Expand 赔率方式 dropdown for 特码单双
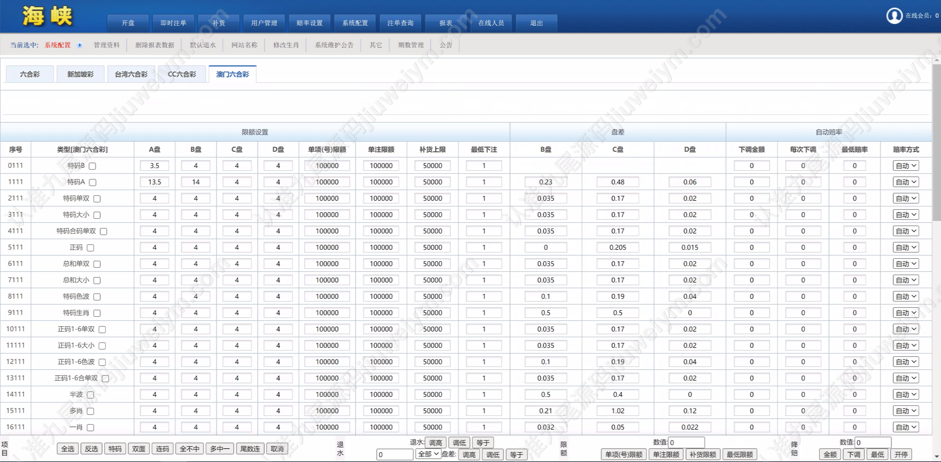This screenshot has height=462, width=941. coord(906,199)
